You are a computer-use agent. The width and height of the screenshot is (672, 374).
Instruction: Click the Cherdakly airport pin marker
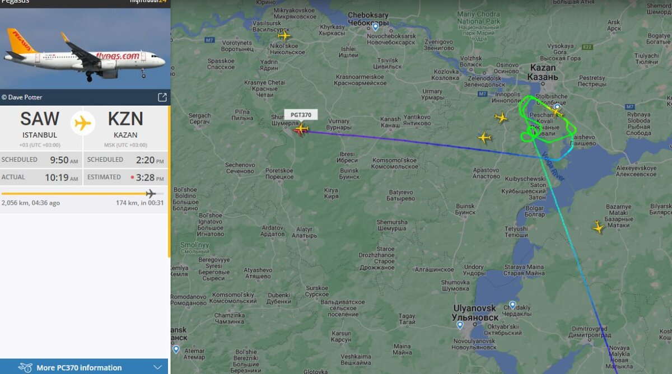click(x=512, y=305)
